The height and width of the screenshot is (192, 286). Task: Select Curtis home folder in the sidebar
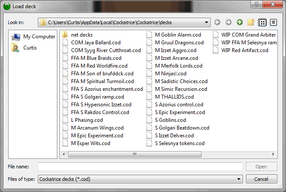[24, 48]
